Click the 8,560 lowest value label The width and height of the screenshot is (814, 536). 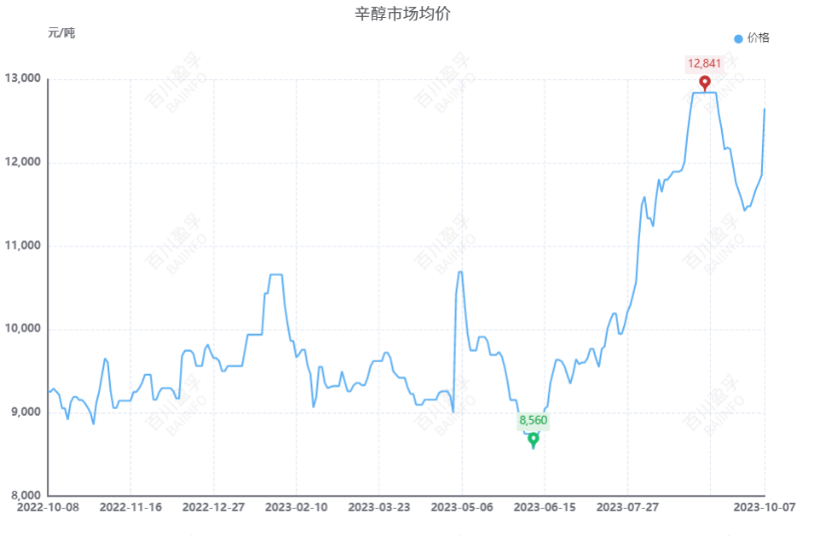[534, 420]
